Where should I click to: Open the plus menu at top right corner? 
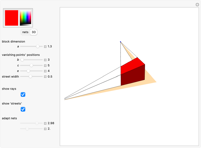pyautogui.click(x=197, y=5)
